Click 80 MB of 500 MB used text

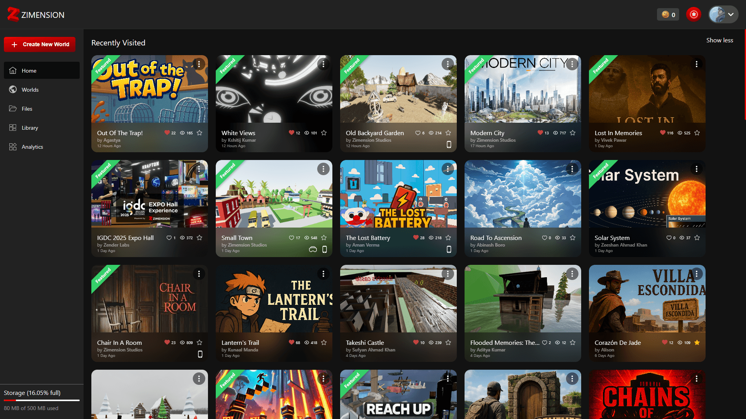pyautogui.click(x=31, y=408)
